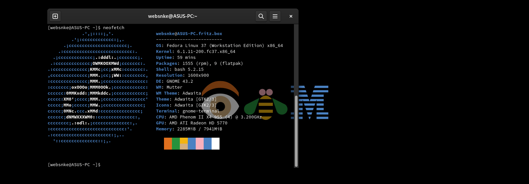This screenshot has width=529, height=184.
Task: Click the Packages: 1555 (rpm) line
Action: click(200, 64)
